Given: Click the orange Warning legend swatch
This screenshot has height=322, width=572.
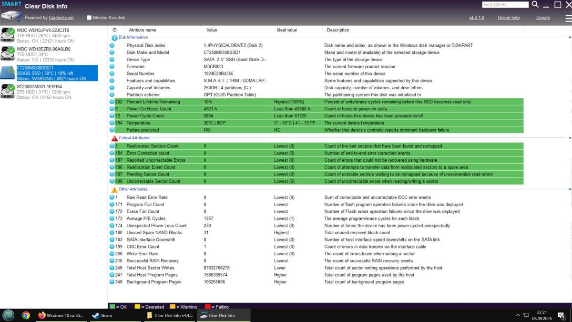Looking at the screenshot, I should [x=173, y=307].
